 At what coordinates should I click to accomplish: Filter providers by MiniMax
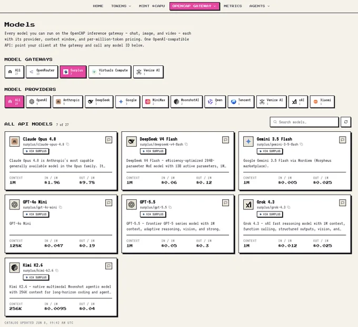(x=155, y=102)
